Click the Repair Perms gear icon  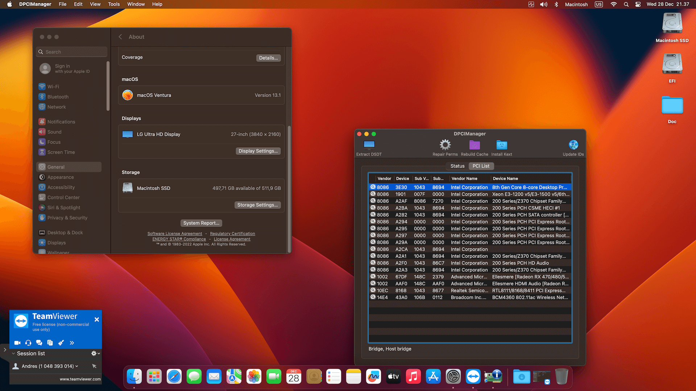pos(445,145)
